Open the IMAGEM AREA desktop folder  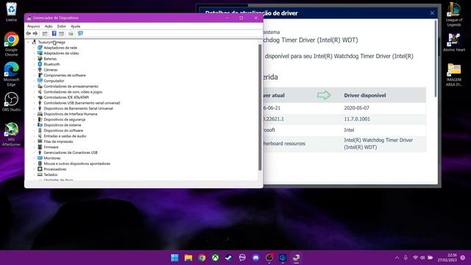coord(454,74)
